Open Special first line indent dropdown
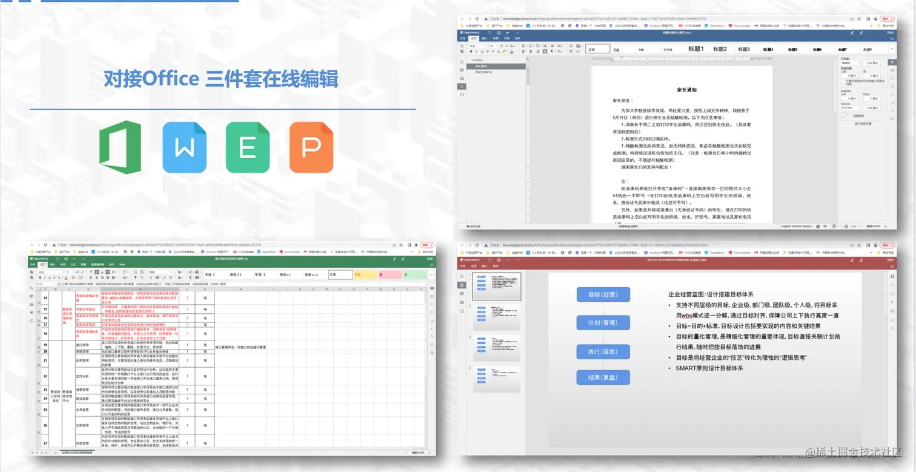Screen dimensions: 916x472 (x=851, y=108)
